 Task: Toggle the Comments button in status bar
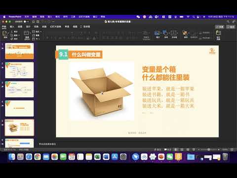(x=168, y=149)
